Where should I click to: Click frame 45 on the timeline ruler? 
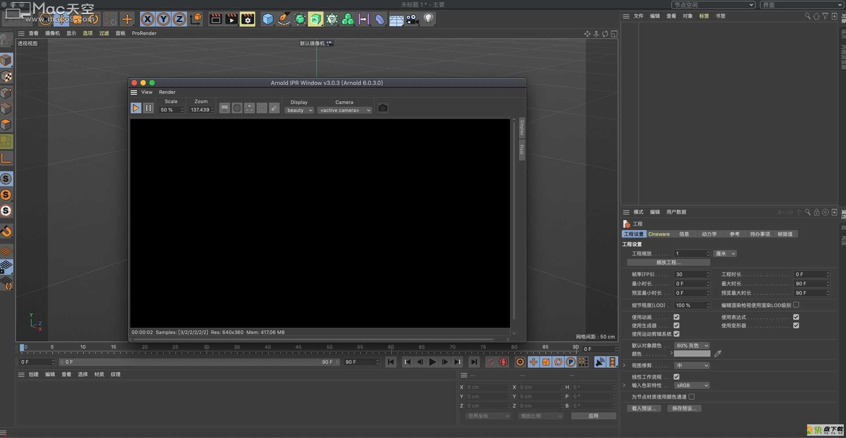click(x=298, y=347)
